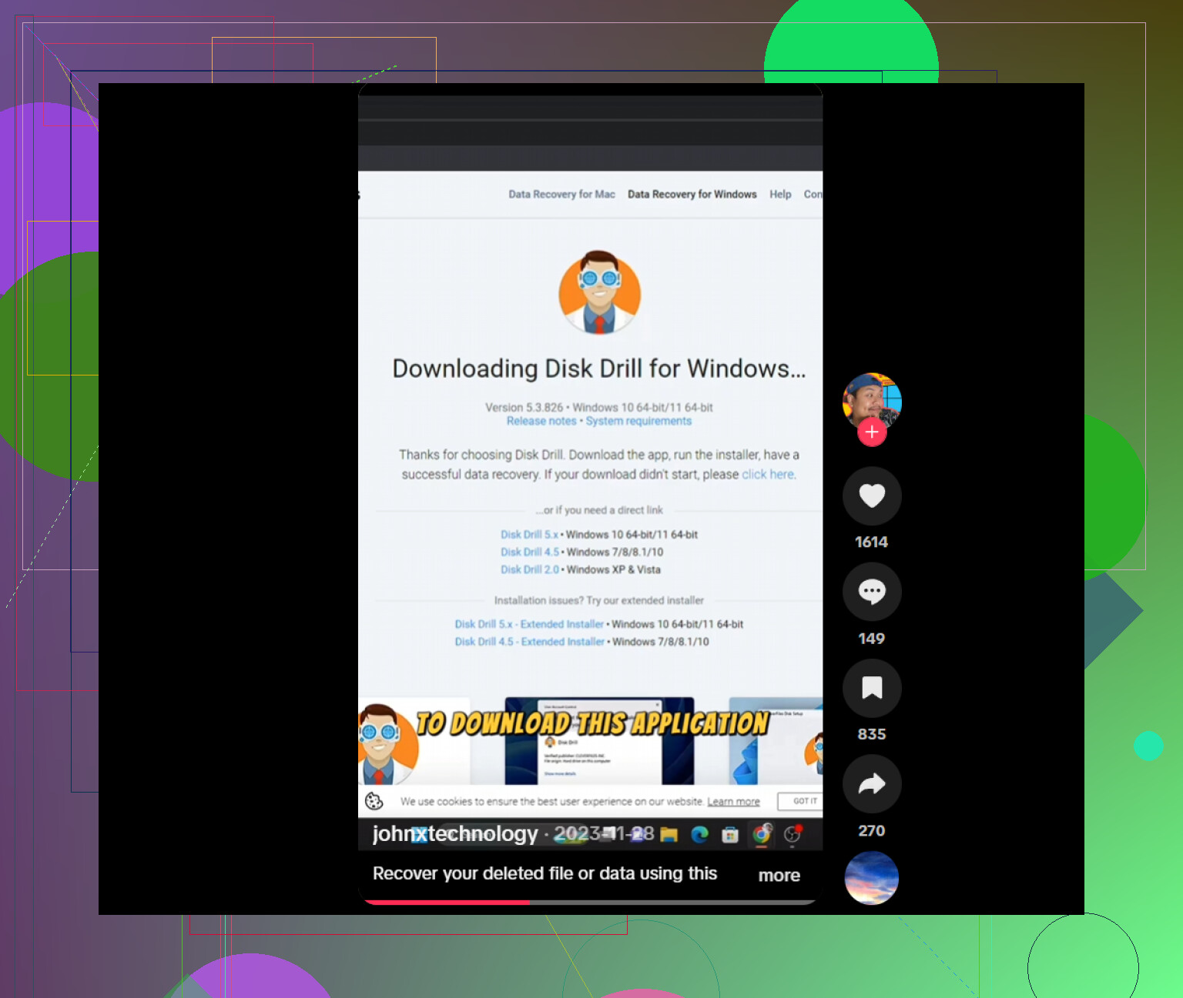Open the Help menu item
This screenshot has width=1183, height=998.
point(780,195)
